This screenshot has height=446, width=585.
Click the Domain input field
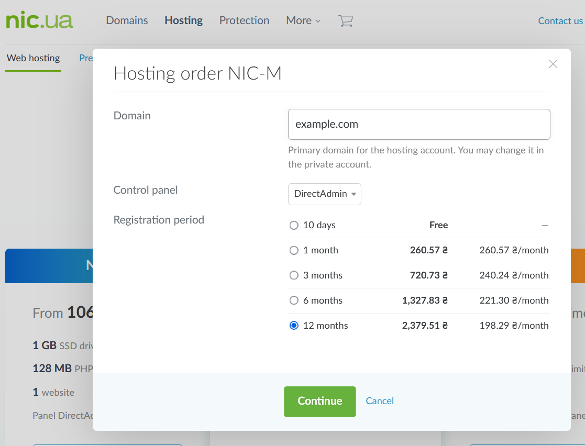click(418, 125)
